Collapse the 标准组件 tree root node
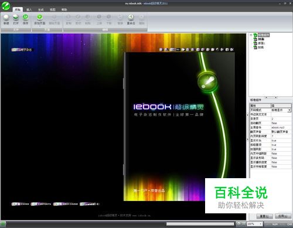Viewport: 293px width, 228px height. point(251,35)
